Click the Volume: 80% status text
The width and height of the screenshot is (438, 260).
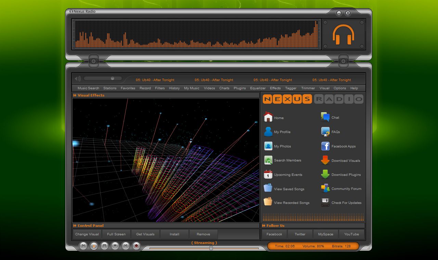pyautogui.click(x=313, y=246)
